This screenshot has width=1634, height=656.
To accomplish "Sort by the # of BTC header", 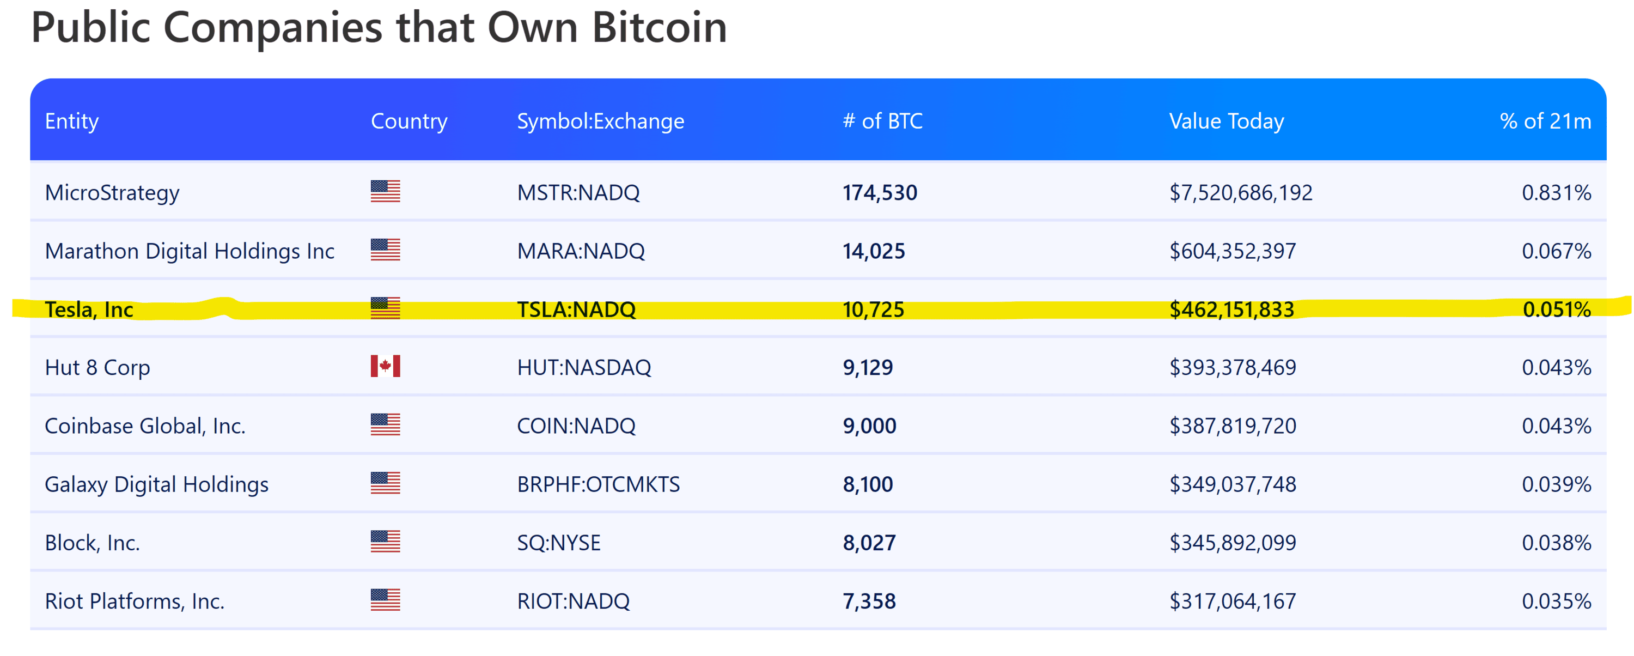I will click(882, 120).
